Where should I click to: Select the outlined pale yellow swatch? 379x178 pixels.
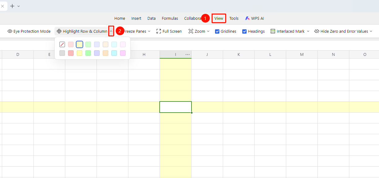pos(80,44)
